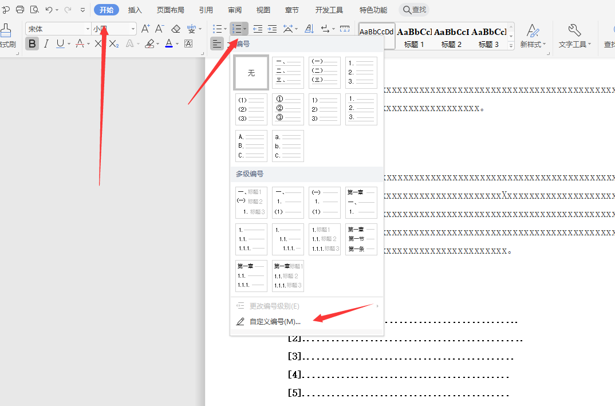Switch to the 插入 tab

tap(135, 10)
